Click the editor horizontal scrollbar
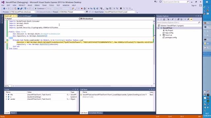Screen dimensions: 211x118 (x=62, y=86)
